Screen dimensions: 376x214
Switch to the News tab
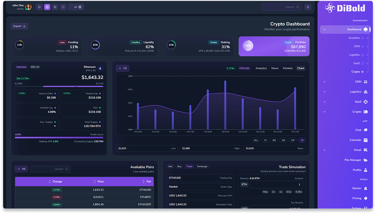(275, 68)
